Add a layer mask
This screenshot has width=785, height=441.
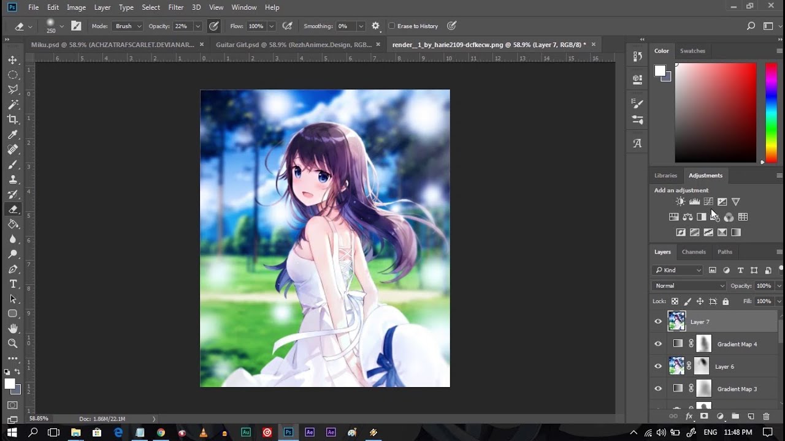(704, 417)
